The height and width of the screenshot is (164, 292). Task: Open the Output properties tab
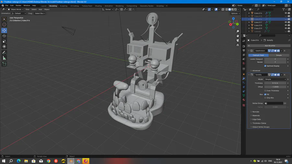[244, 51]
